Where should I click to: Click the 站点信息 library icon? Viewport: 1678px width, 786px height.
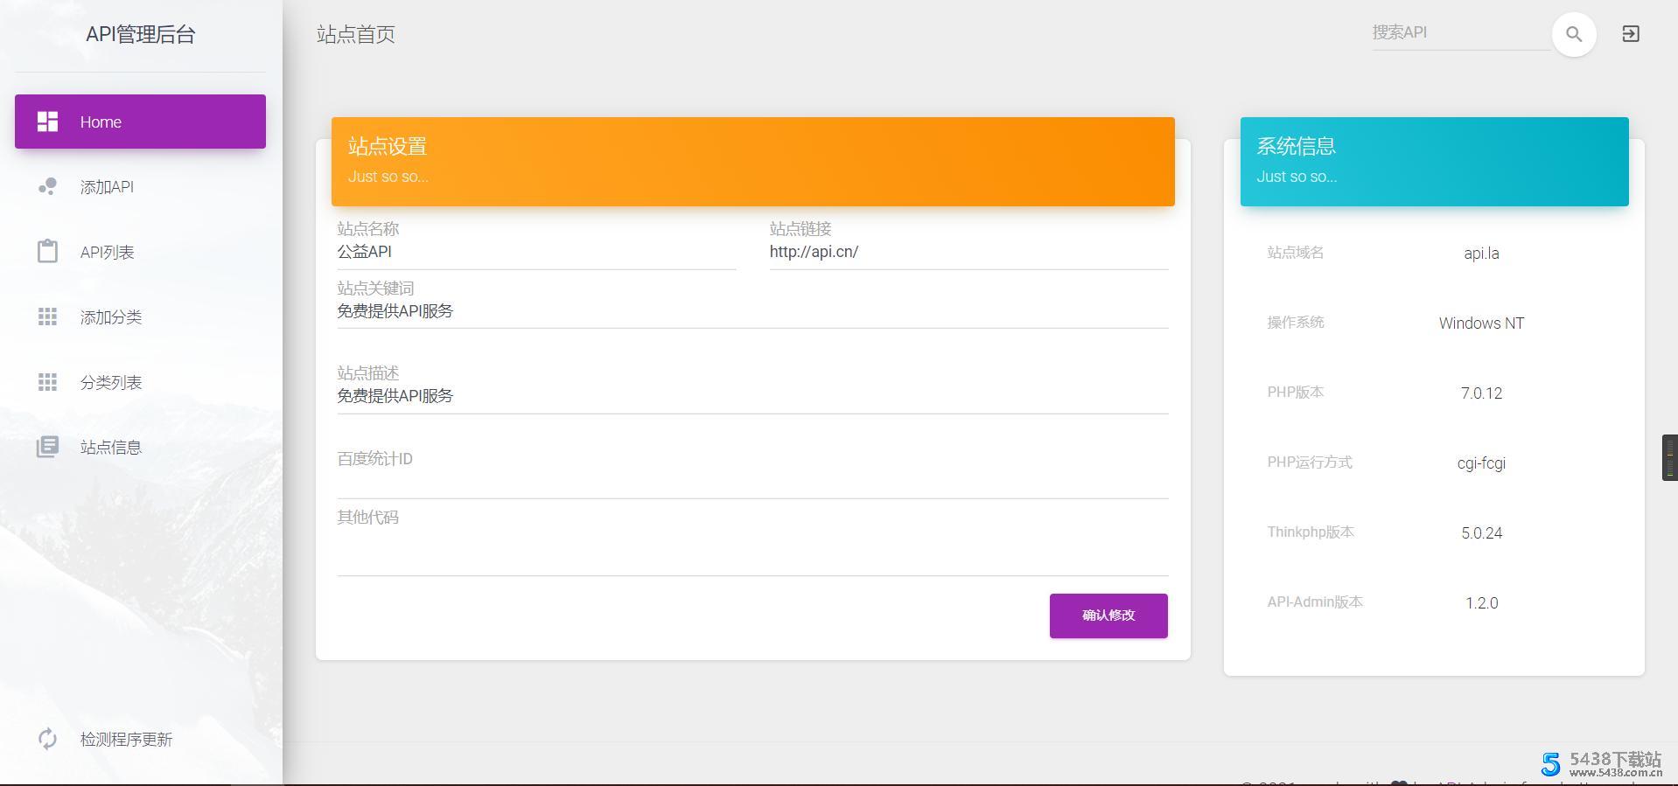(47, 447)
